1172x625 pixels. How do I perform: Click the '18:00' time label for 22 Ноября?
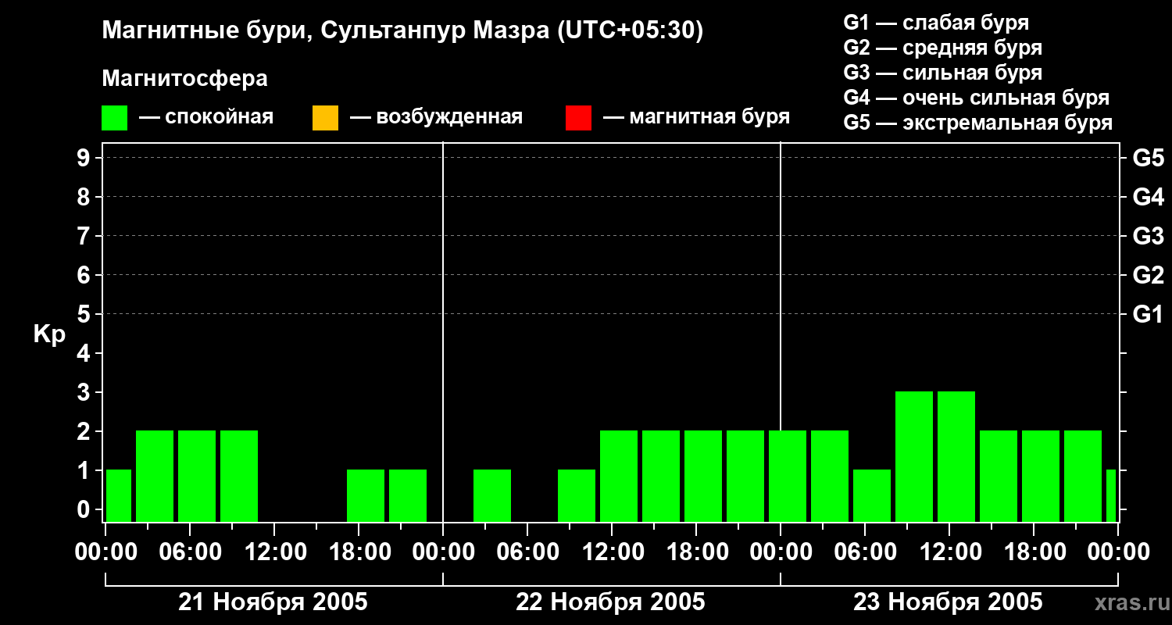click(x=696, y=552)
